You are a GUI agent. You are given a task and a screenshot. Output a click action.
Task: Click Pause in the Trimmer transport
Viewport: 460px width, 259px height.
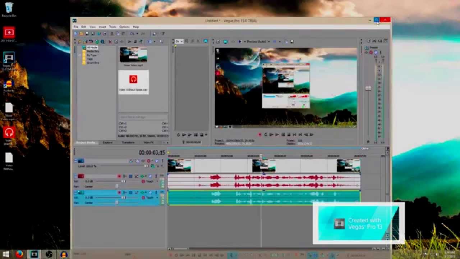click(195, 135)
